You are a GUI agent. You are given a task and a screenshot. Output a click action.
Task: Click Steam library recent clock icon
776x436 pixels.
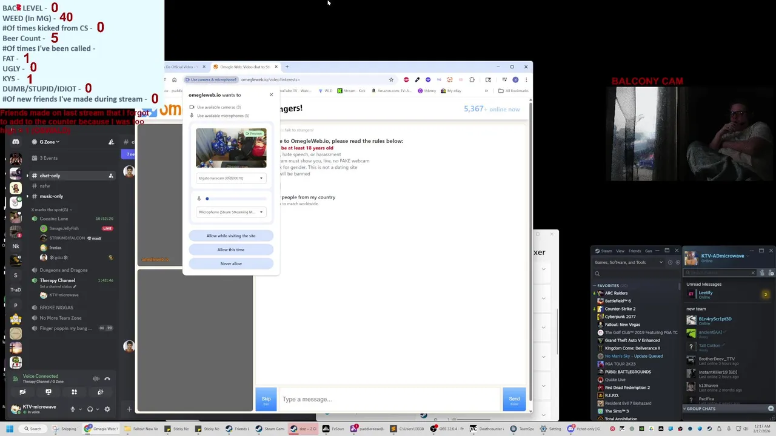[670, 262]
